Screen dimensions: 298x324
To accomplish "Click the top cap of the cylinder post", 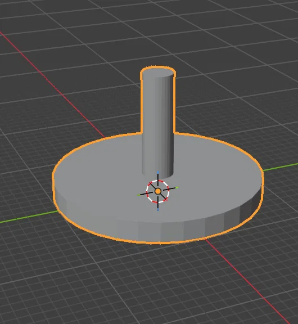I will [158, 73].
